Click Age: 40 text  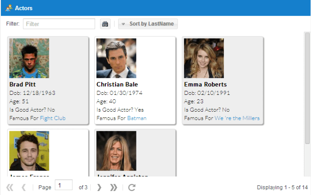tap(106, 101)
